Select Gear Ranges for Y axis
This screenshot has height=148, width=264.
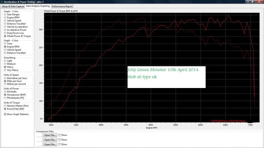click(5, 15)
